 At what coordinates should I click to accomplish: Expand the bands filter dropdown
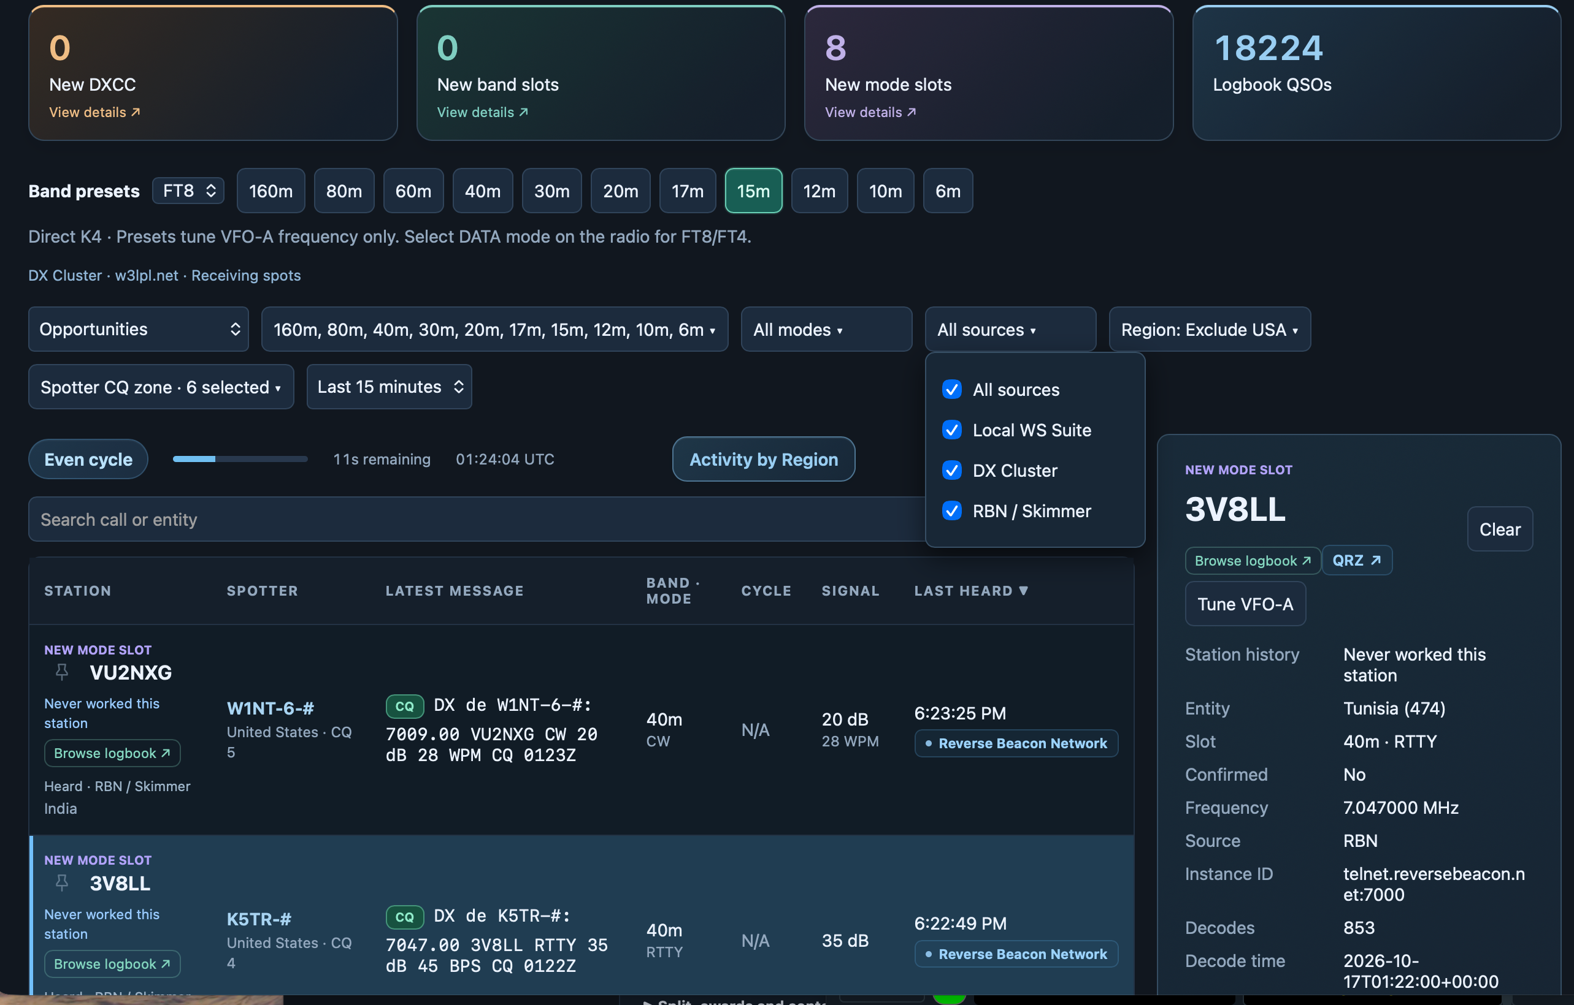[x=495, y=329]
